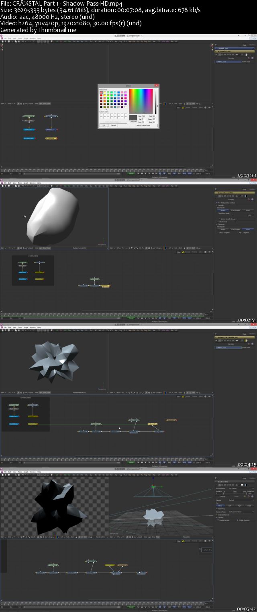The width and height of the screenshot is (257, 612).
Task: Select yellow IN_CAMERA node in 00:01:33 frame
Action: [x=51, y=138]
